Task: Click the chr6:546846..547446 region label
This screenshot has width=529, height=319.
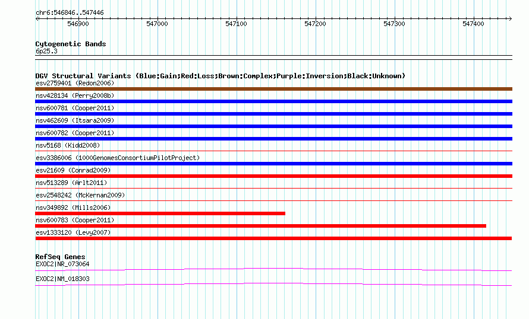Action: click(70, 13)
